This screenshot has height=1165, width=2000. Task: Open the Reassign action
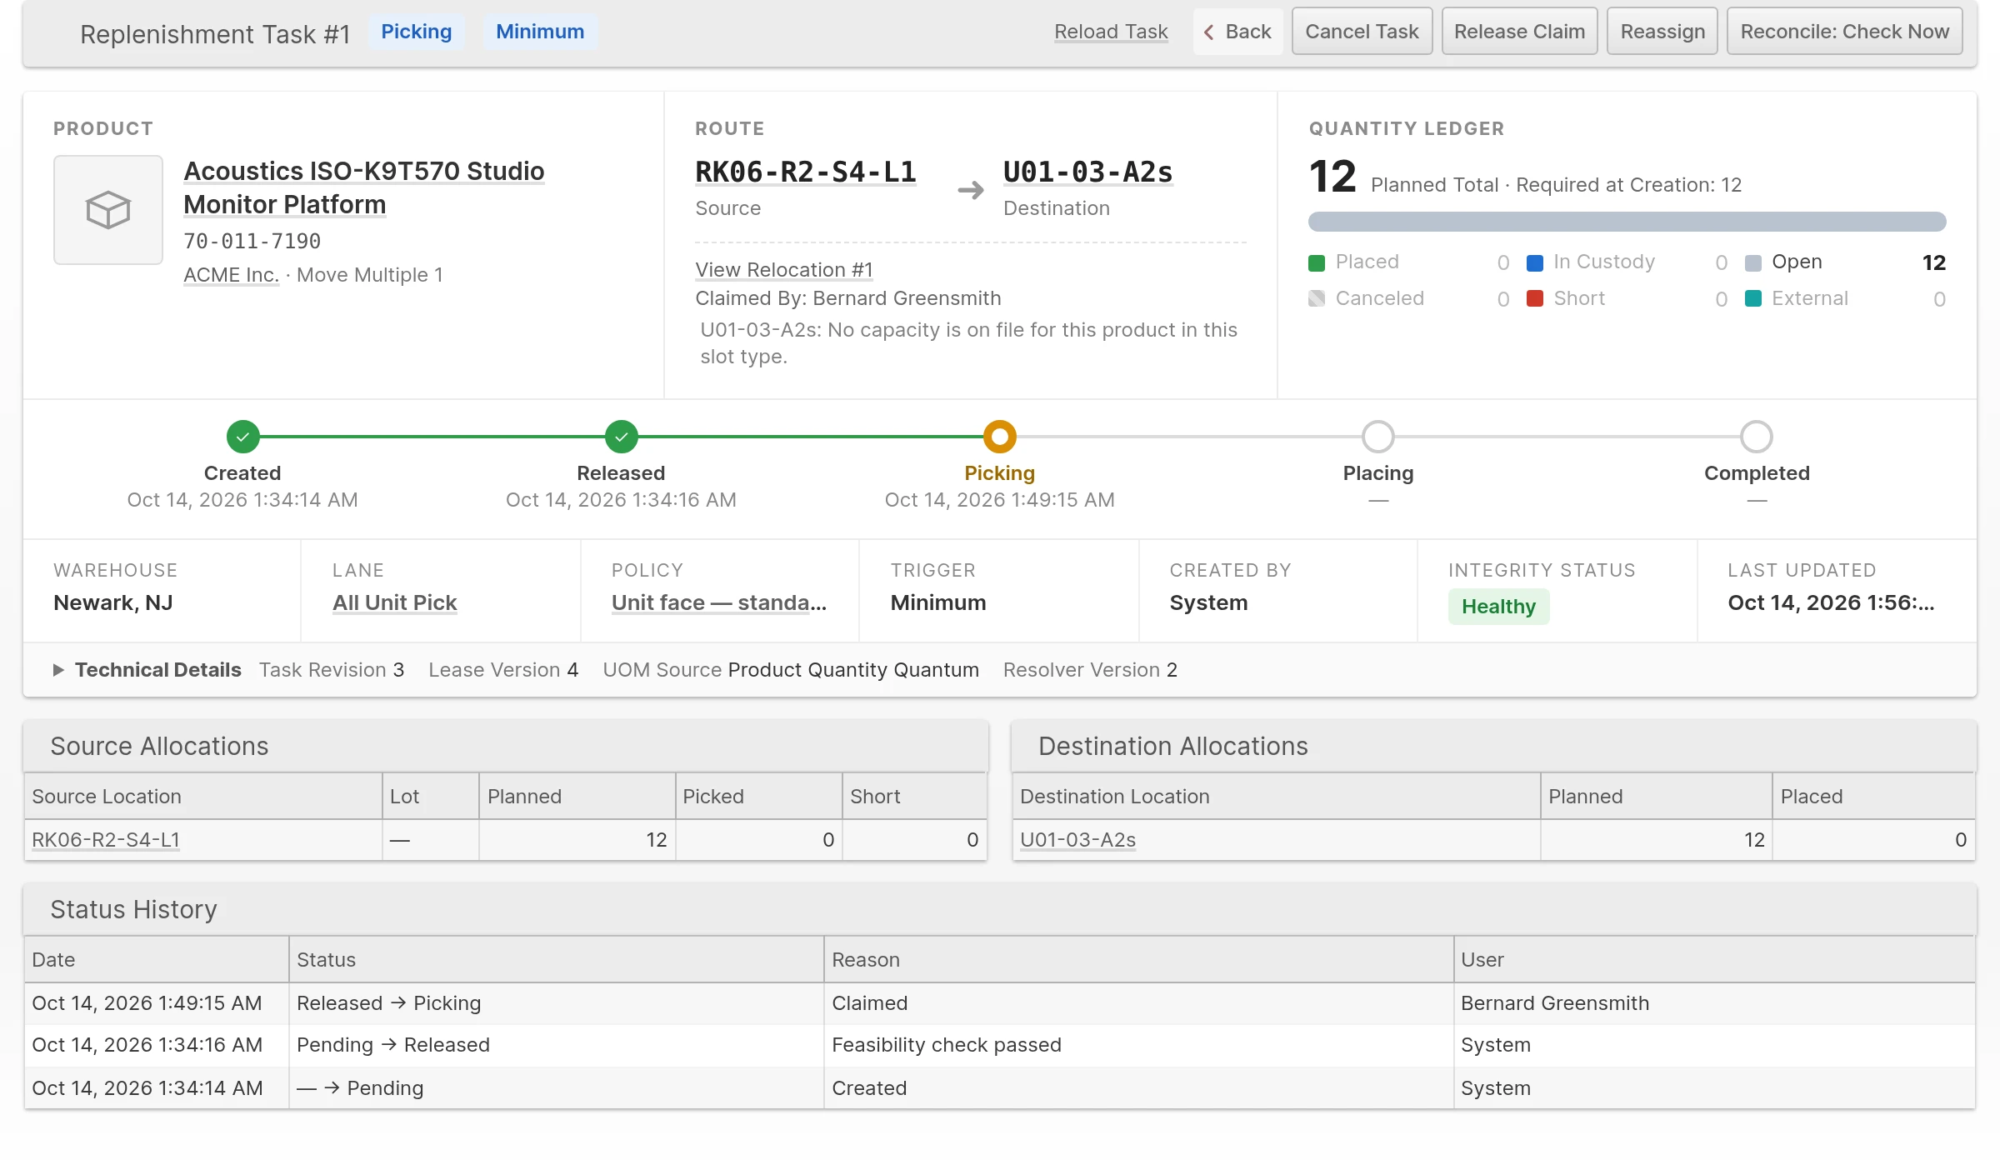pyautogui.click(x=1662, y=32)
